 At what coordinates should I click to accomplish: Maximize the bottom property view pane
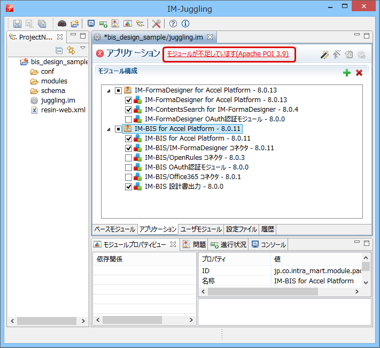[x=367, y=243]
